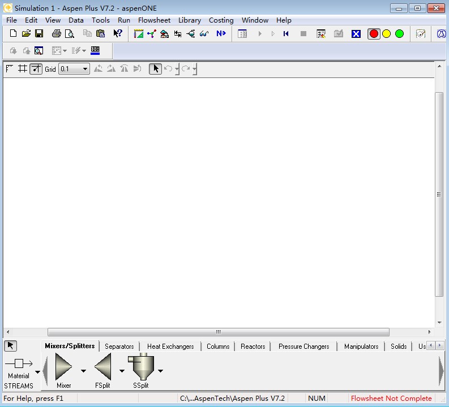Click the Print icon in toolbar

(x=56, y=34)
